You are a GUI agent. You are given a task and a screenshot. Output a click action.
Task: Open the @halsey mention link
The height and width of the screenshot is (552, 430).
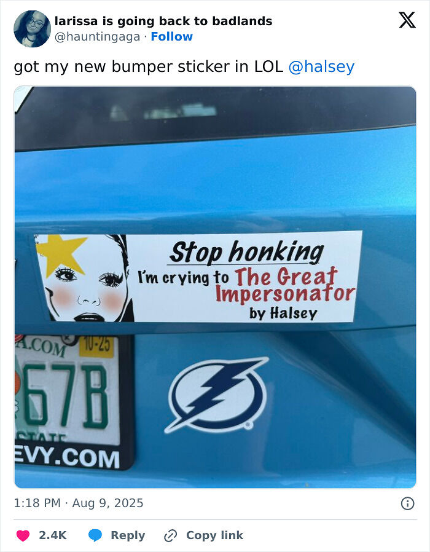[321, 66]
